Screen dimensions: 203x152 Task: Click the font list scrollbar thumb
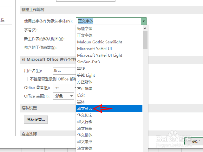click(x=145, y=40)
